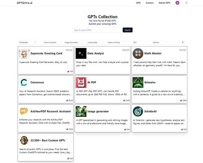Open the Supercute Greeting Card title
Viewport: 203px width, 163px height.
pos(46,53)
